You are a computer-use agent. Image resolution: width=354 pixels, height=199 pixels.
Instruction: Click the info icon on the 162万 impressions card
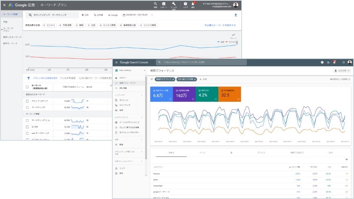[x=193, y=99]
